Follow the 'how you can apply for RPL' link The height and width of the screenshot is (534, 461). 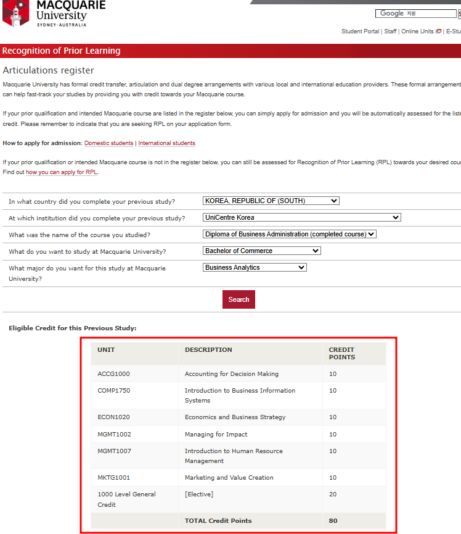point(62,172)
